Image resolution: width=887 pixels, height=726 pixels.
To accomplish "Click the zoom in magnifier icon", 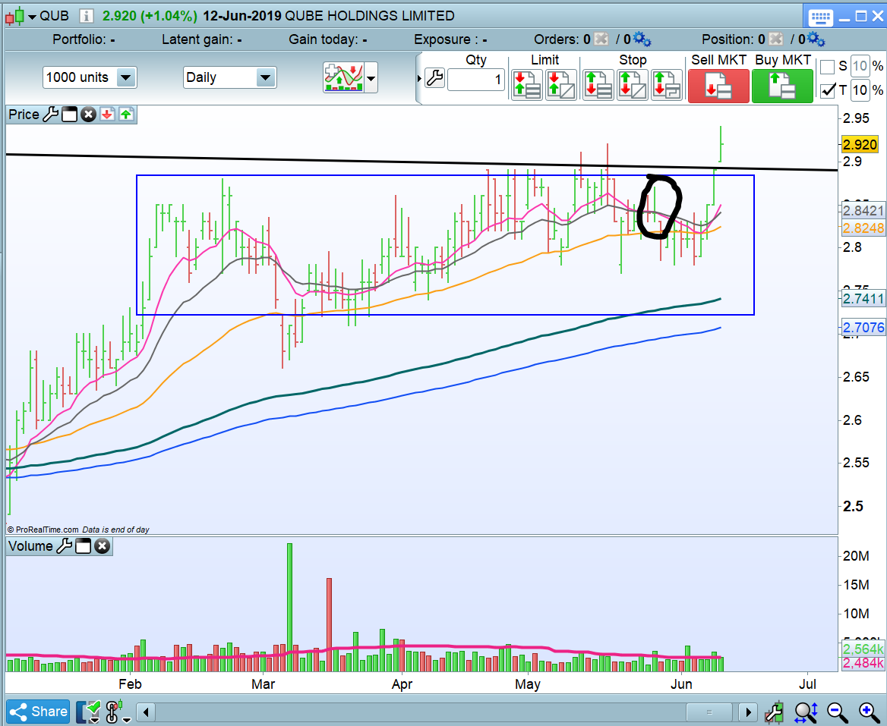I will tap(869, 712).
